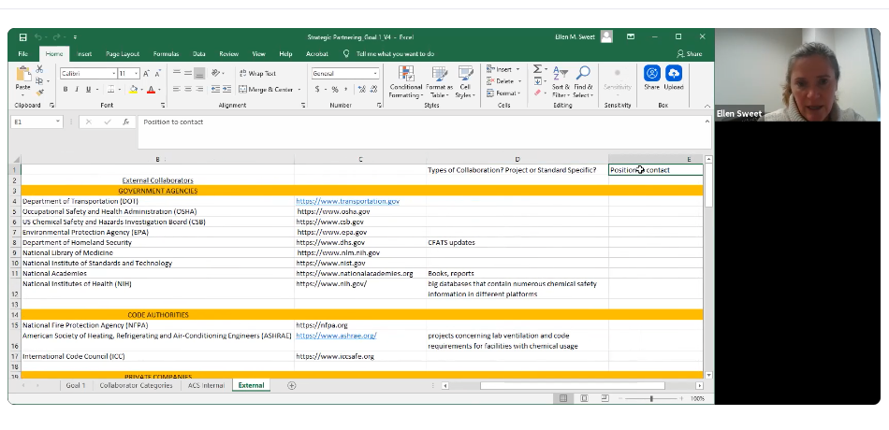Screen dimensions: 889x430
Task: Select the Format Painter brush icon
Action: point(39,93)
